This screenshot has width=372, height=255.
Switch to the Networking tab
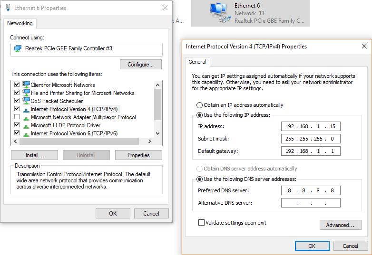pyautogui.click(x=20, y=23)
